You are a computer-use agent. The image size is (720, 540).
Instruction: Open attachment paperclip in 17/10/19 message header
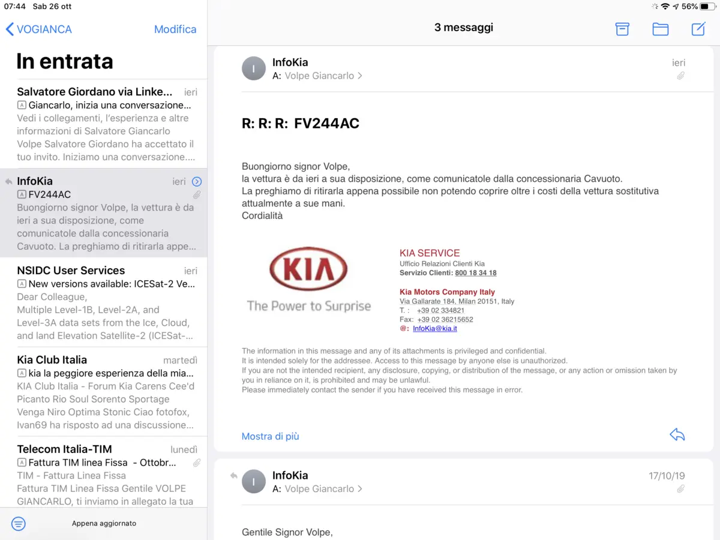tap(680, 489)
